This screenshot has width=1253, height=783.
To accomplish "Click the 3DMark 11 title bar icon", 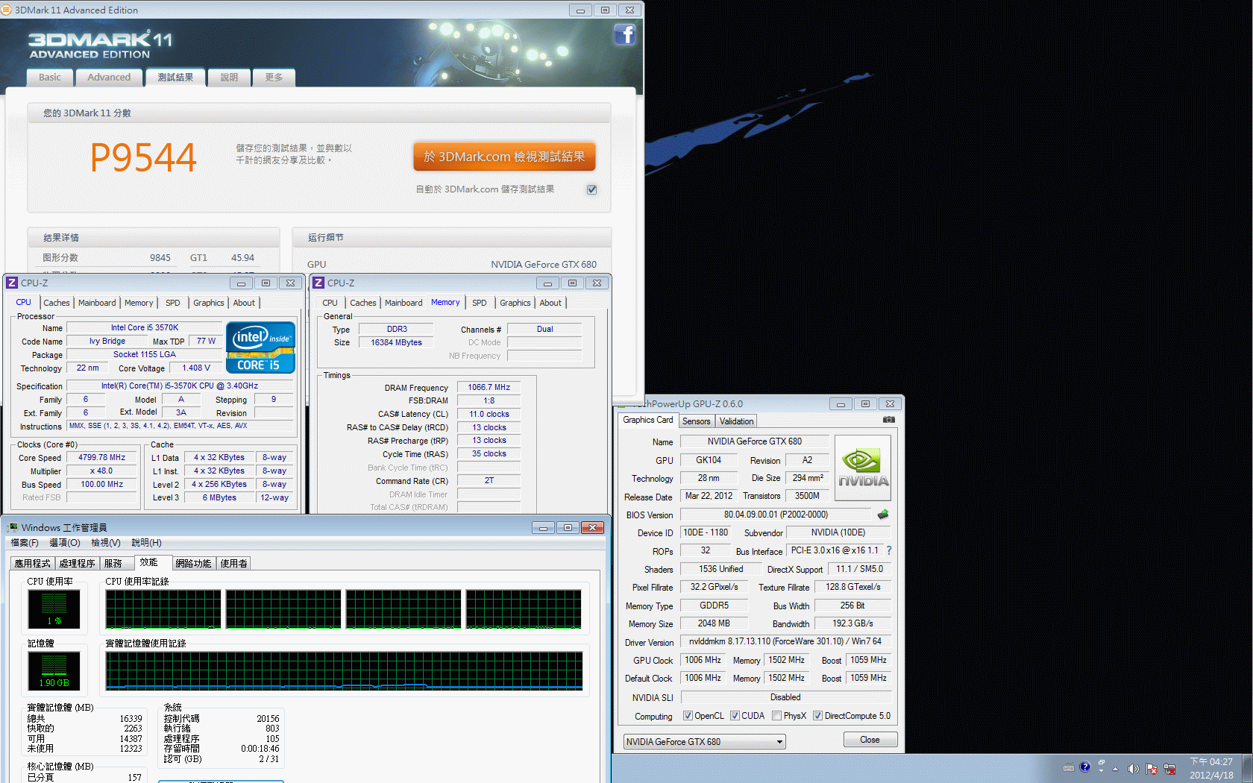I will pos(7,10).
